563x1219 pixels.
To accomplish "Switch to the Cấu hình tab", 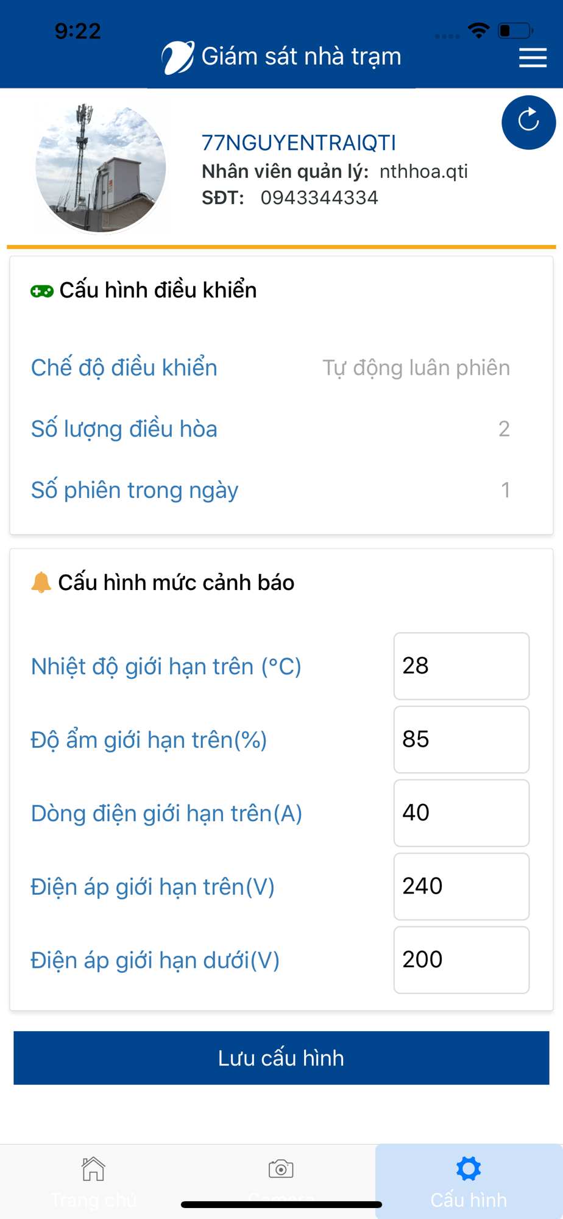I will [469, 1181].
